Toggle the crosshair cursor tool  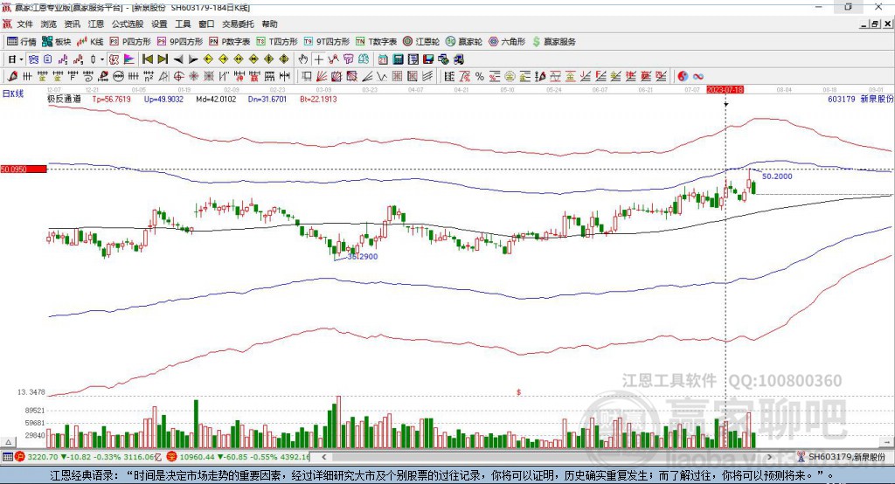pyautogui.click(x=318, y=59)
